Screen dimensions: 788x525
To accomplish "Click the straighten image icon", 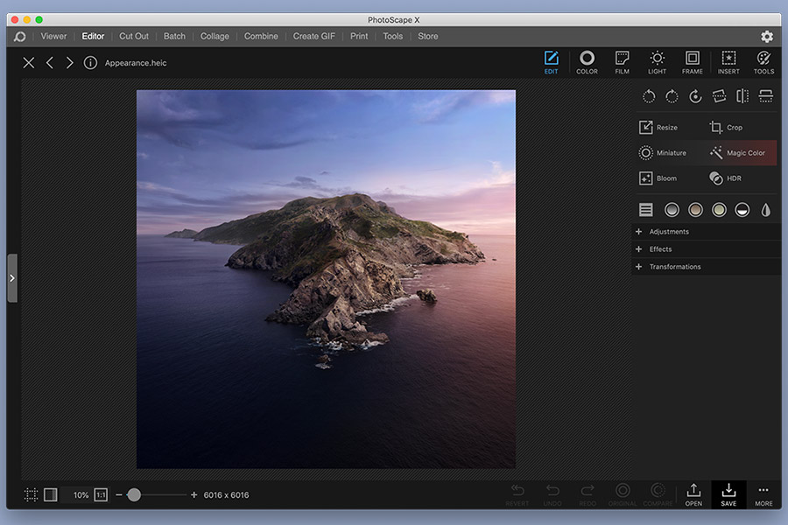I will (719, 96).
